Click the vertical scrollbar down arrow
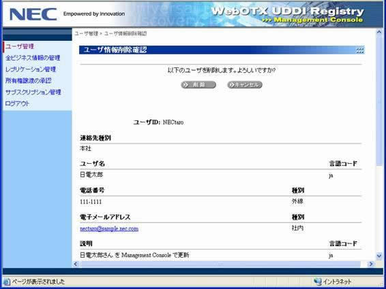 coord(379,256)
